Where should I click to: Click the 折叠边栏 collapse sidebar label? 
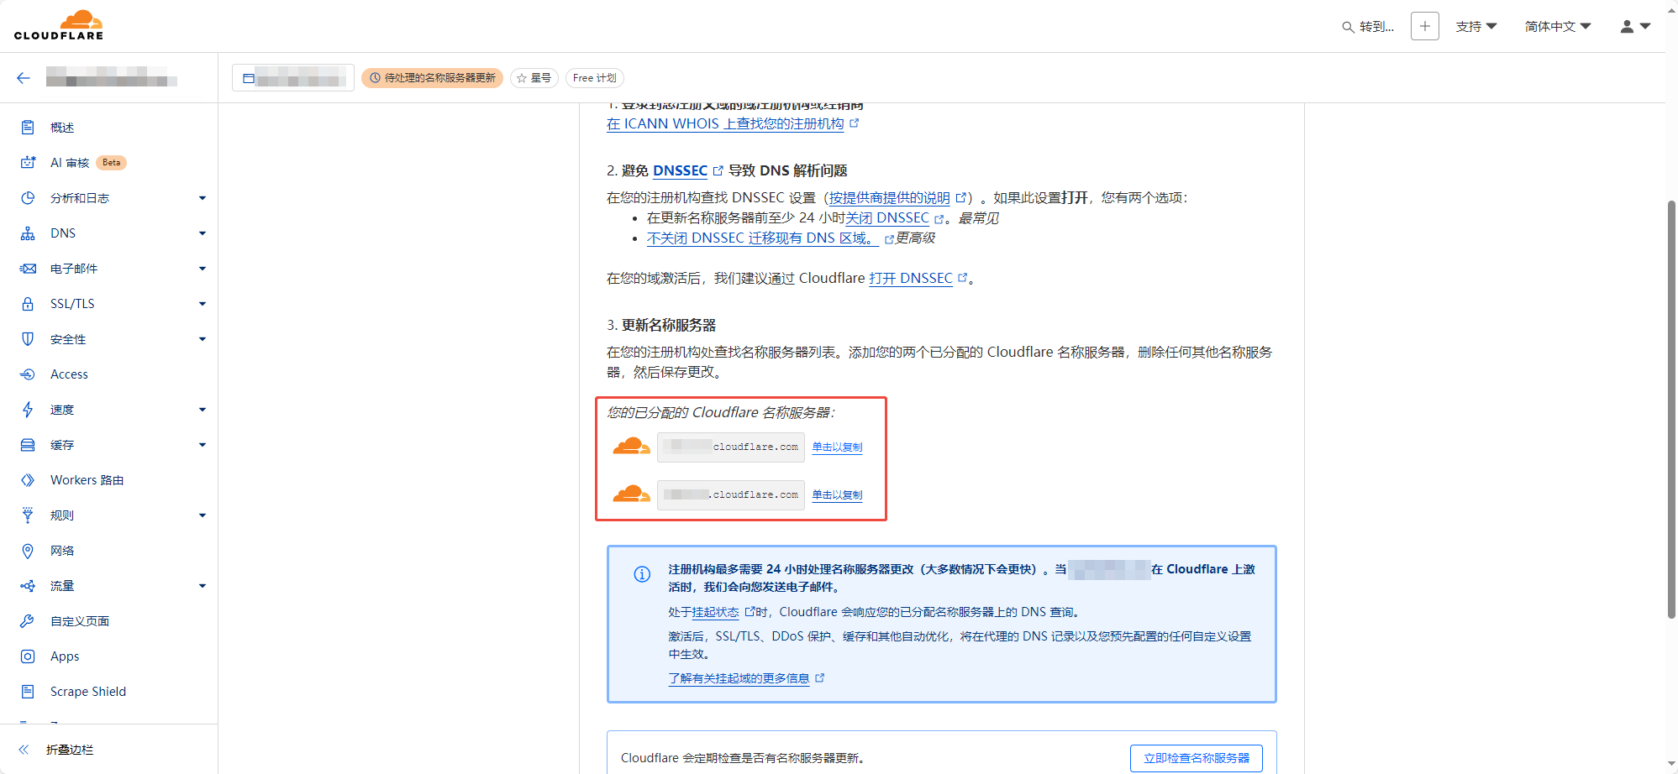tap(70, 750)
